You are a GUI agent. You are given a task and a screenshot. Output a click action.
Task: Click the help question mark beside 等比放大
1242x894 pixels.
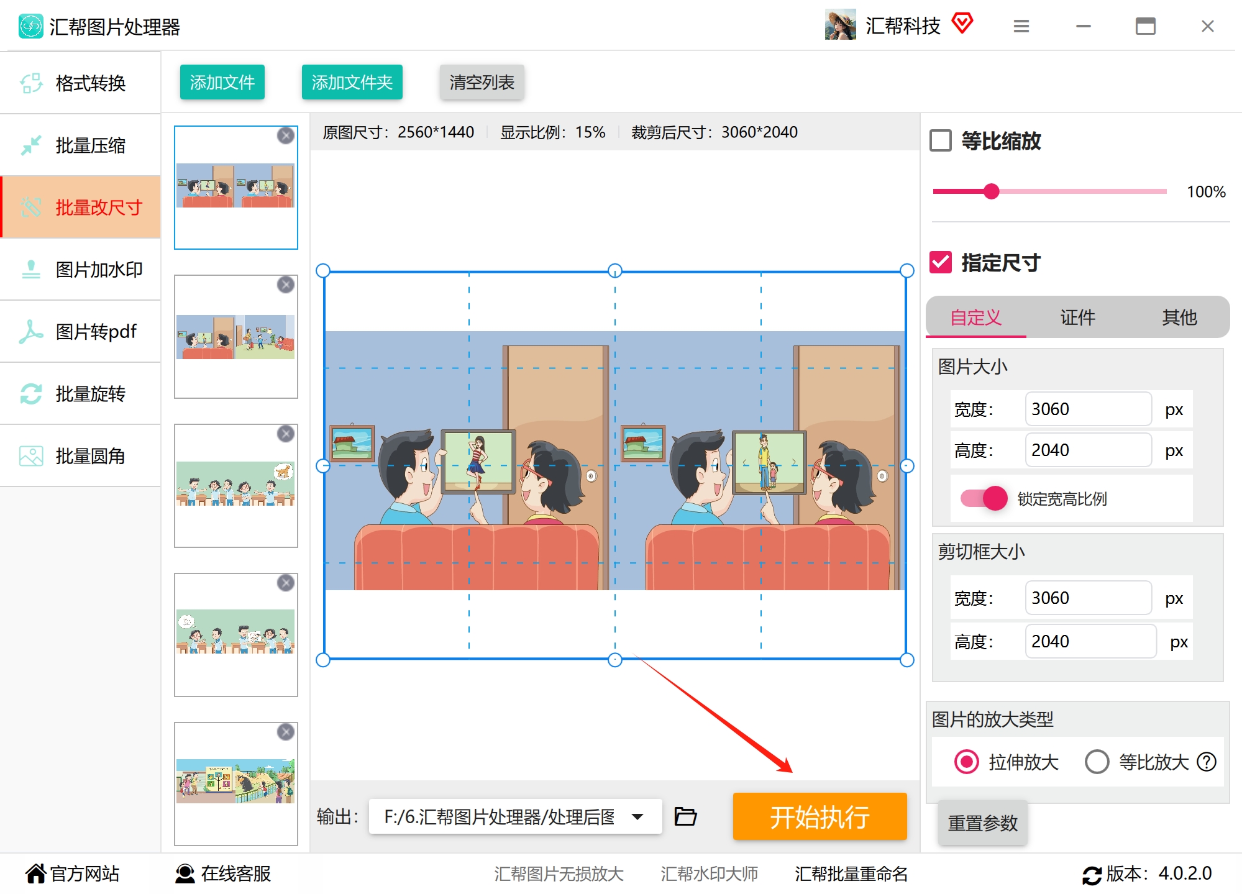(x=1207, y=762)
